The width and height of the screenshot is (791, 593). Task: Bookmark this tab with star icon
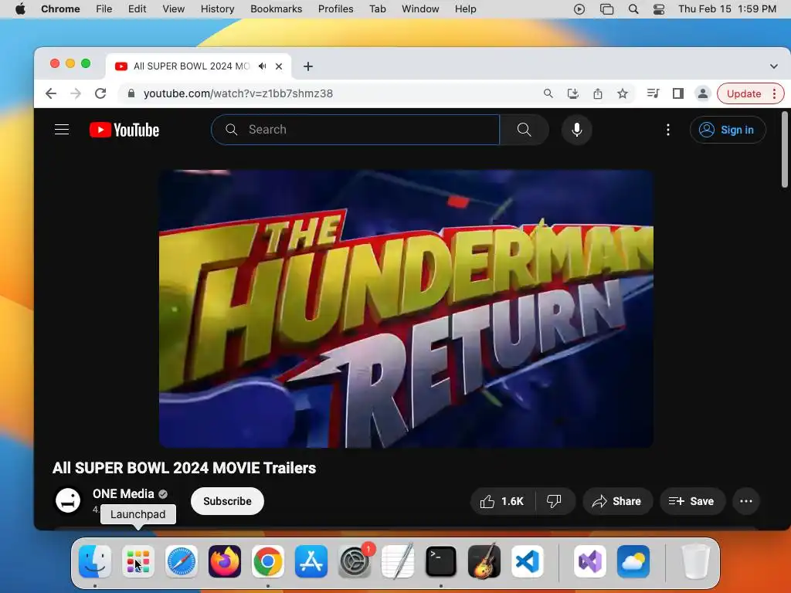tap(623, 93)
